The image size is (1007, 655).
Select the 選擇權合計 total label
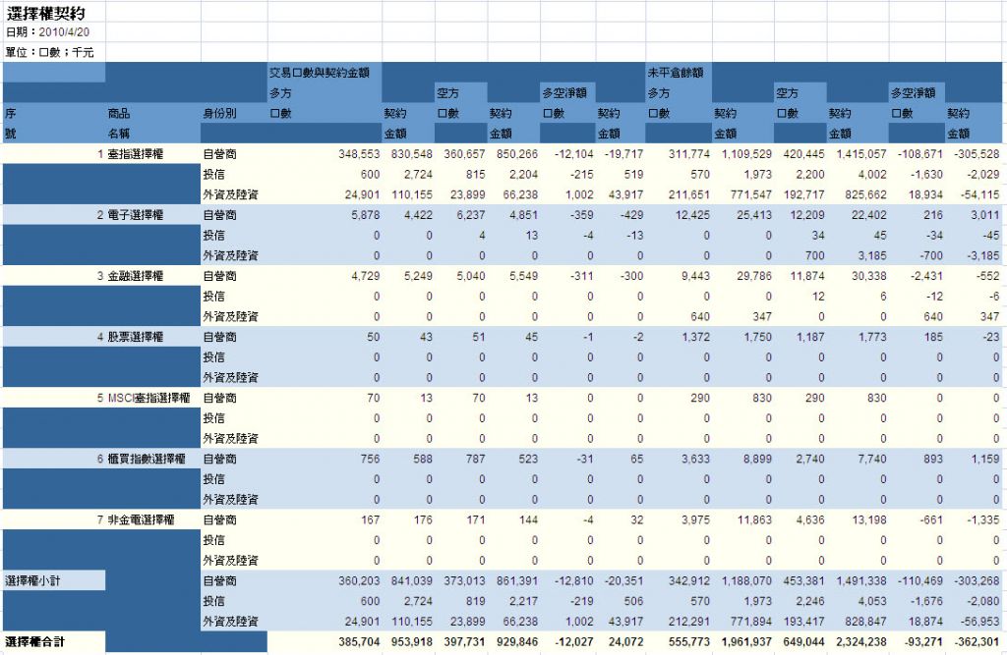(x=35, y=641)
